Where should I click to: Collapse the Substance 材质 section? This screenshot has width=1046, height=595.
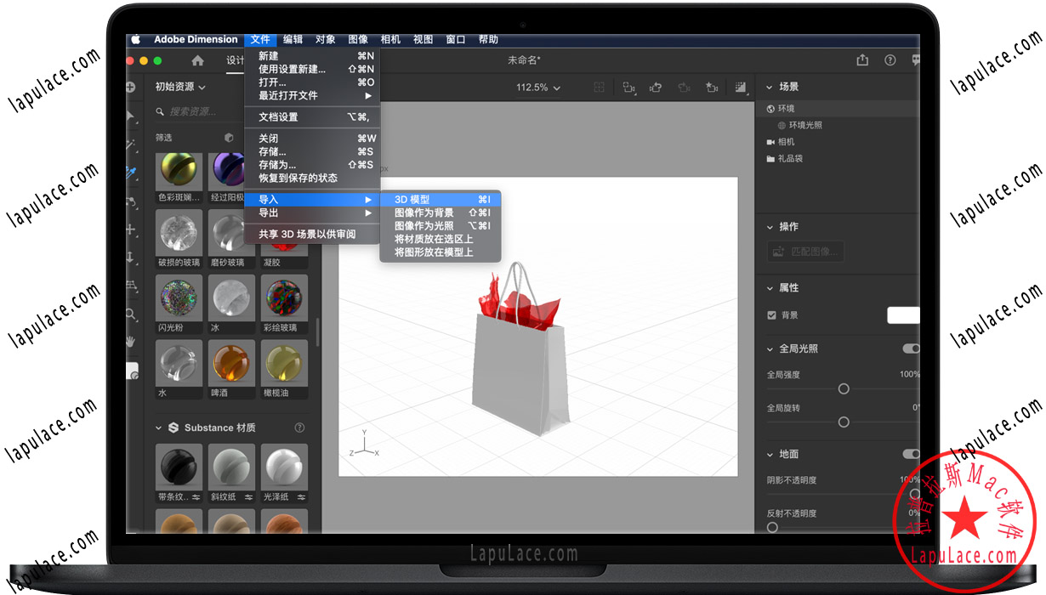click(157, 428)
